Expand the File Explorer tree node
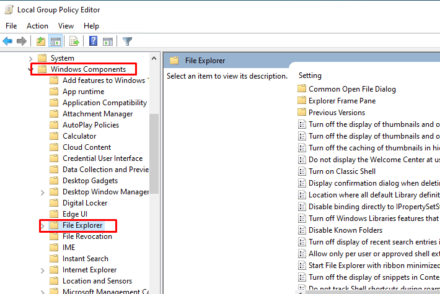The height and width of the screenshot is (294, 440). 42,226
